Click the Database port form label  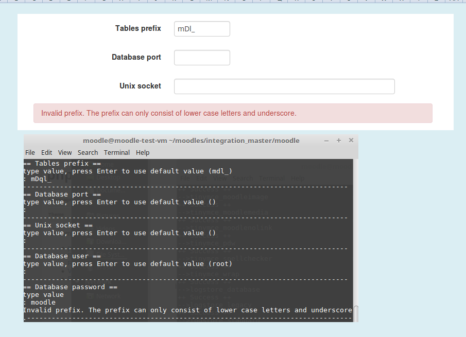[x=136, y=57]
